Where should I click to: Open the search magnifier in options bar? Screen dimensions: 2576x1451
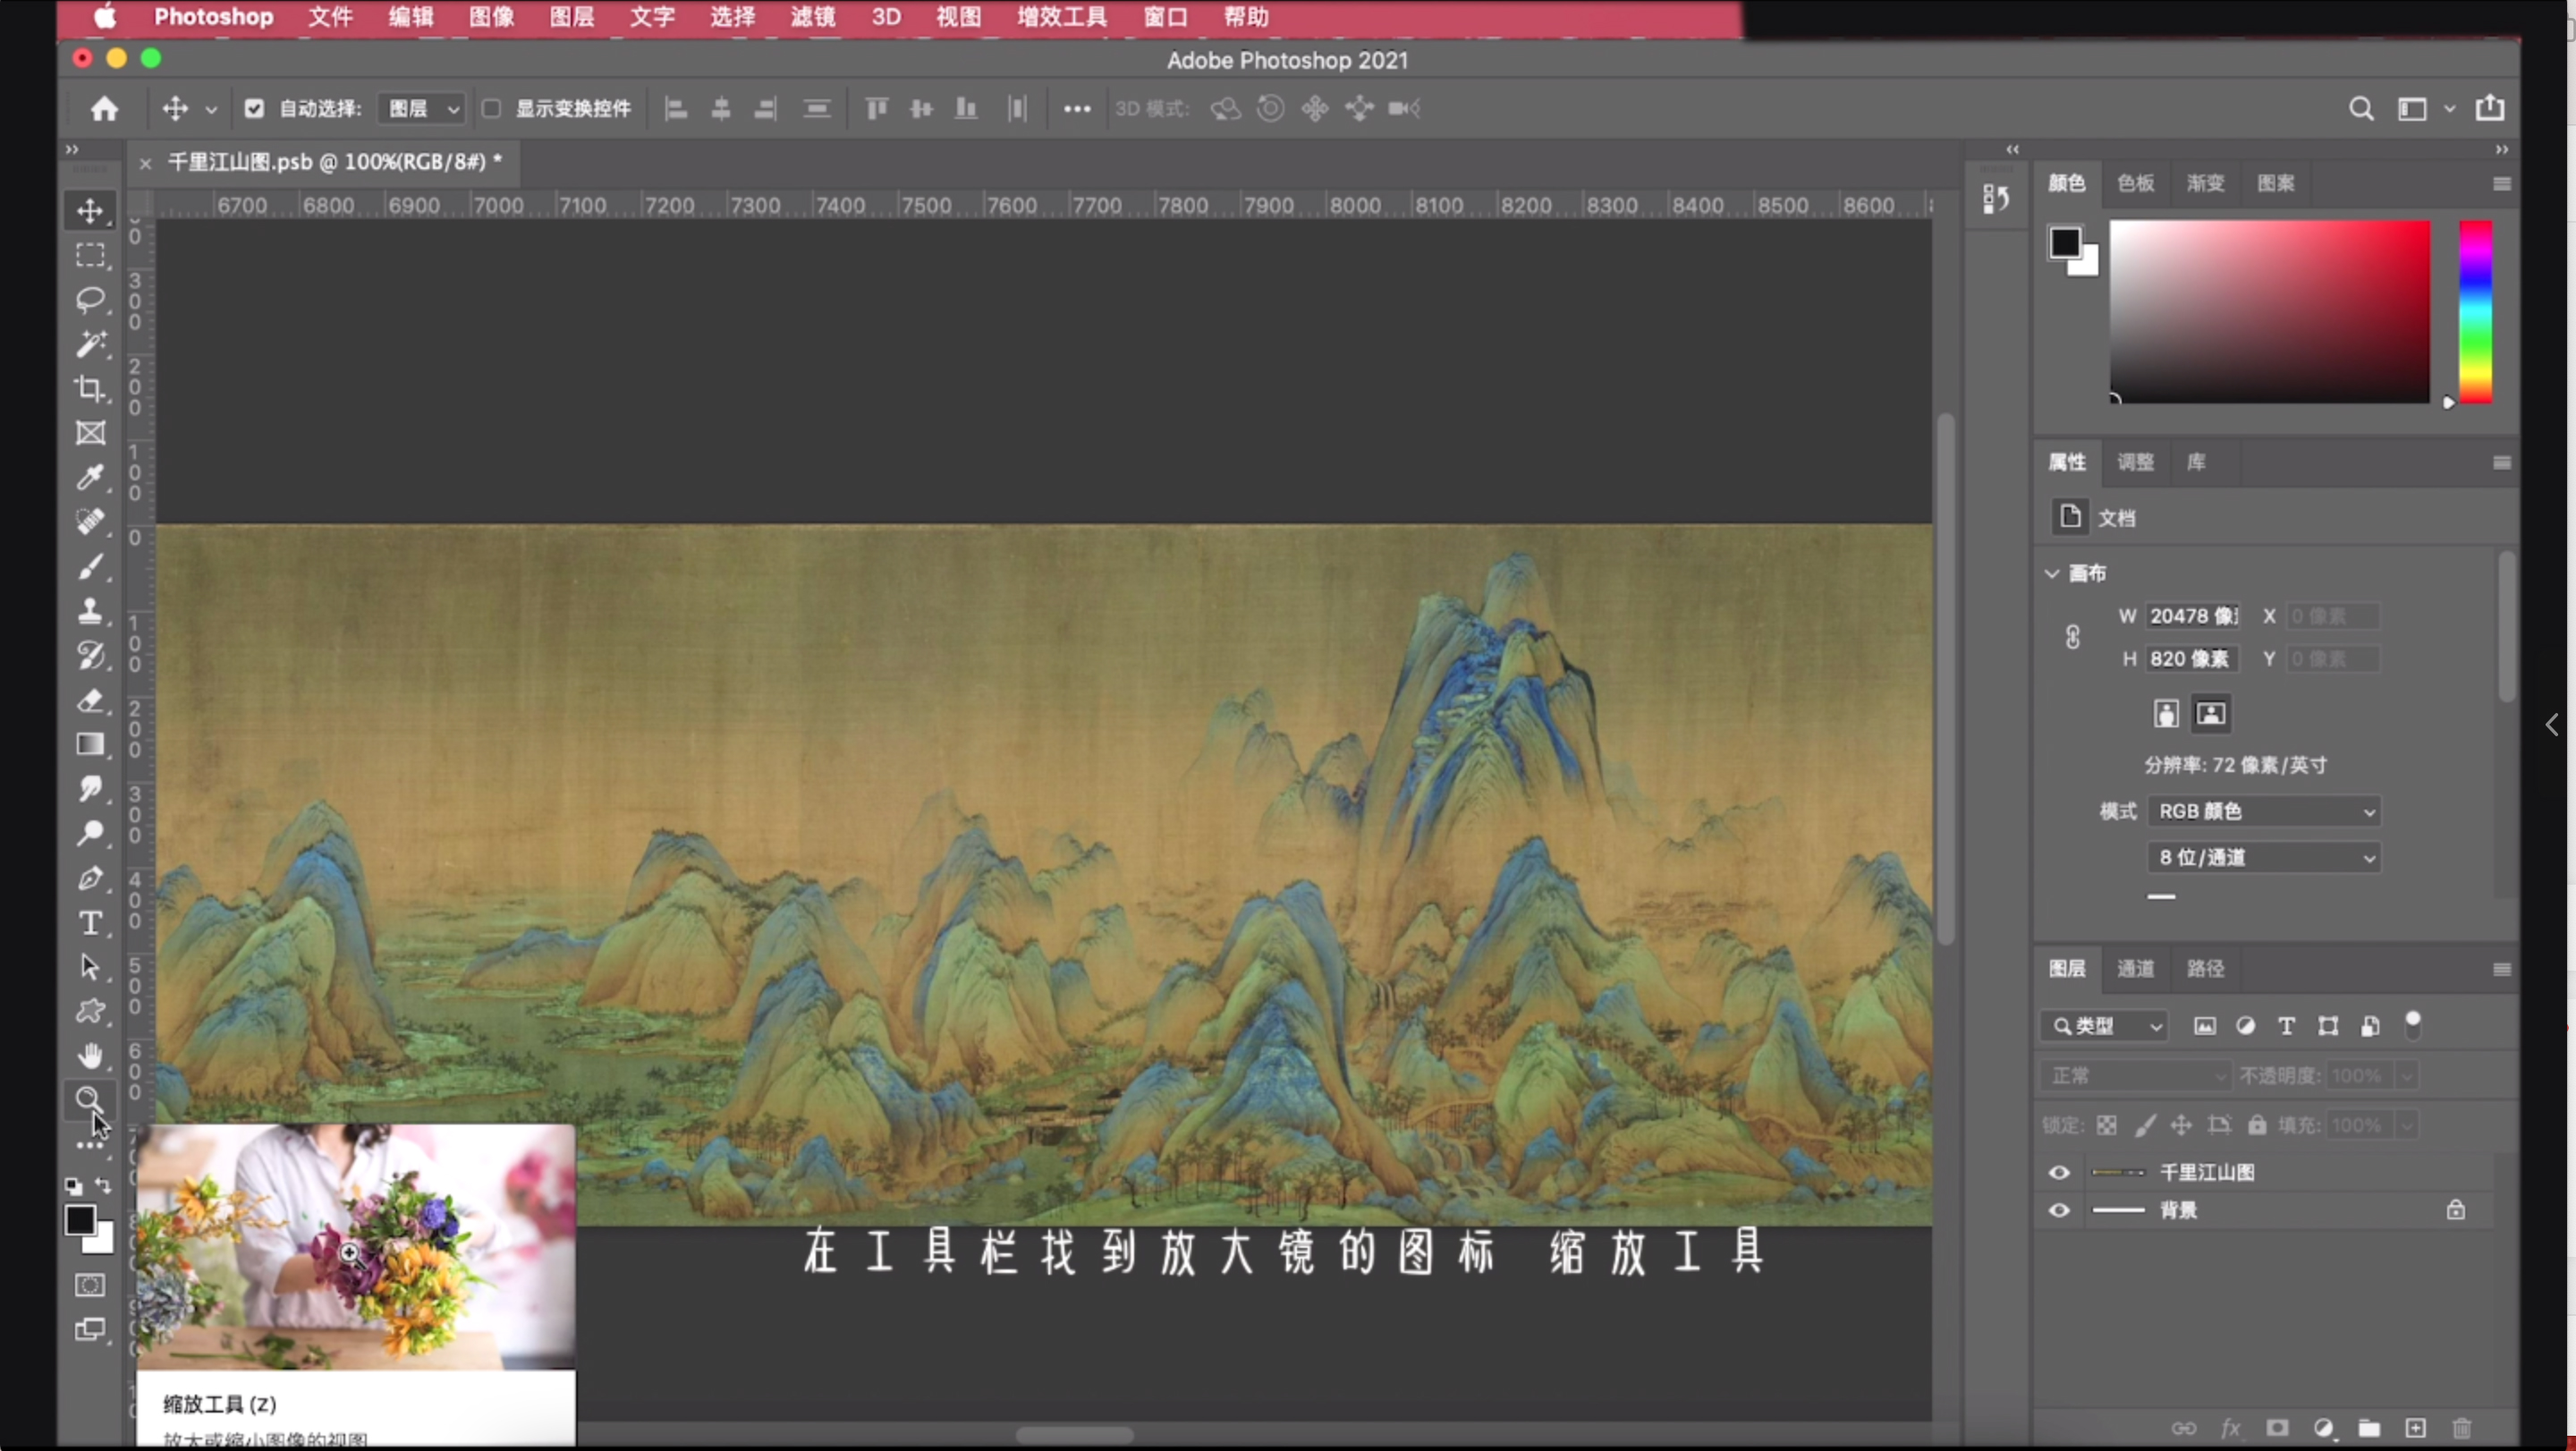point(2361,108)
